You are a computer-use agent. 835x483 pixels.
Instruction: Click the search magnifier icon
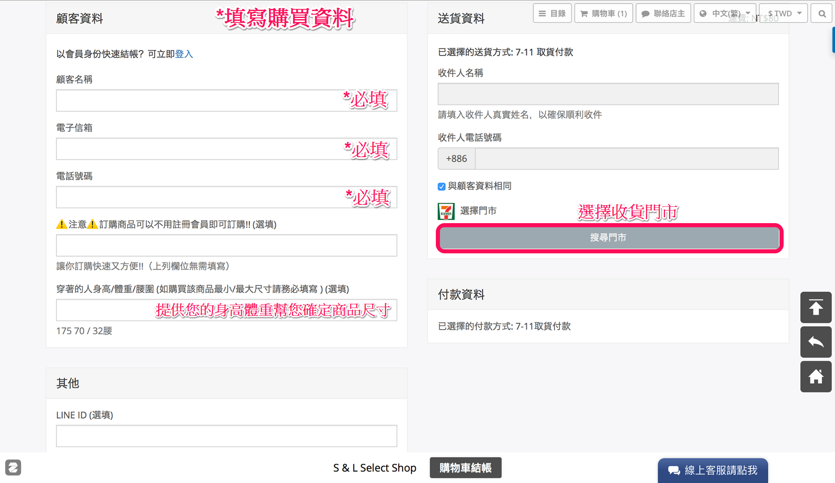pos(822,13)
